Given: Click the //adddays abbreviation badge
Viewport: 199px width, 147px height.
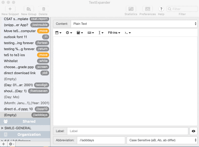Looking at the screenshot, I should (x=40, y=115).
